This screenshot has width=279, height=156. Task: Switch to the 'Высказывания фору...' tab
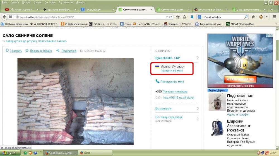point(60,9)
